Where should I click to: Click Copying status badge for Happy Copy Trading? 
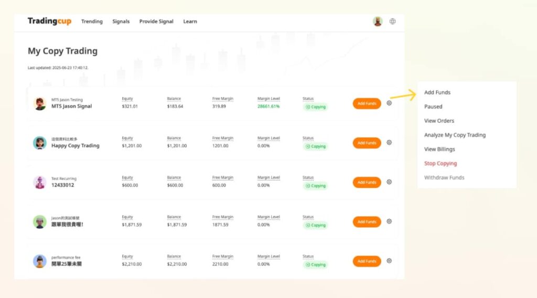point(315,146)
